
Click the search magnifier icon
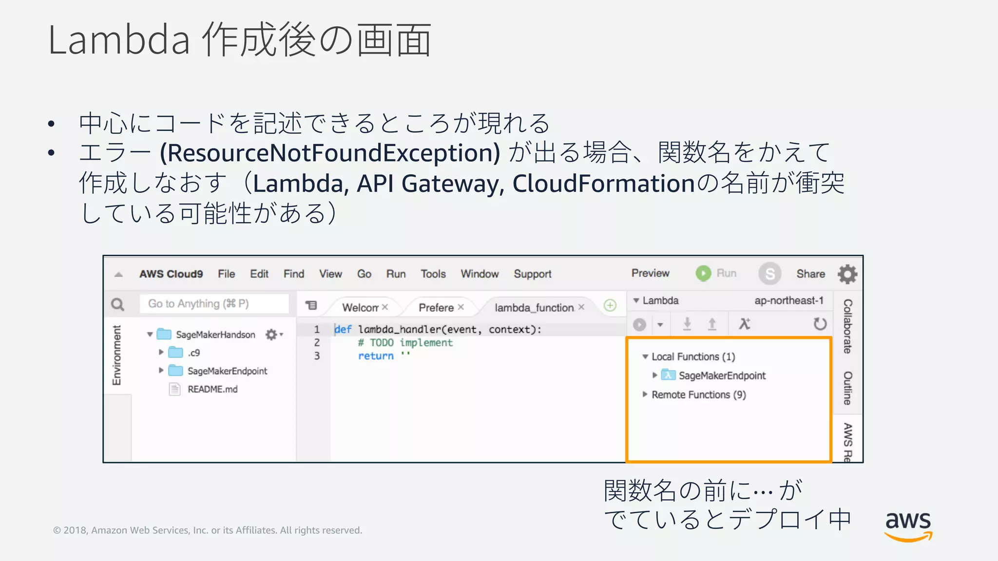[117, 304]
